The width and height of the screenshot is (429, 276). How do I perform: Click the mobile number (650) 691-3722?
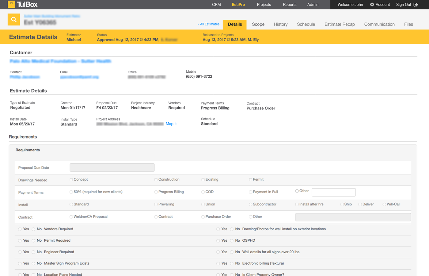point(199,77)
